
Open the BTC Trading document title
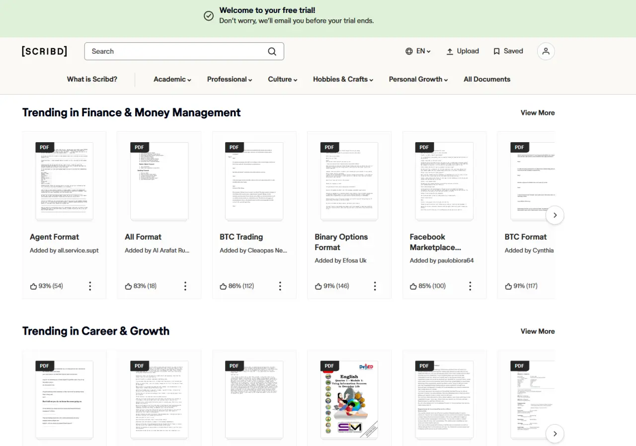pyautogui.click(x=241, y=237)
